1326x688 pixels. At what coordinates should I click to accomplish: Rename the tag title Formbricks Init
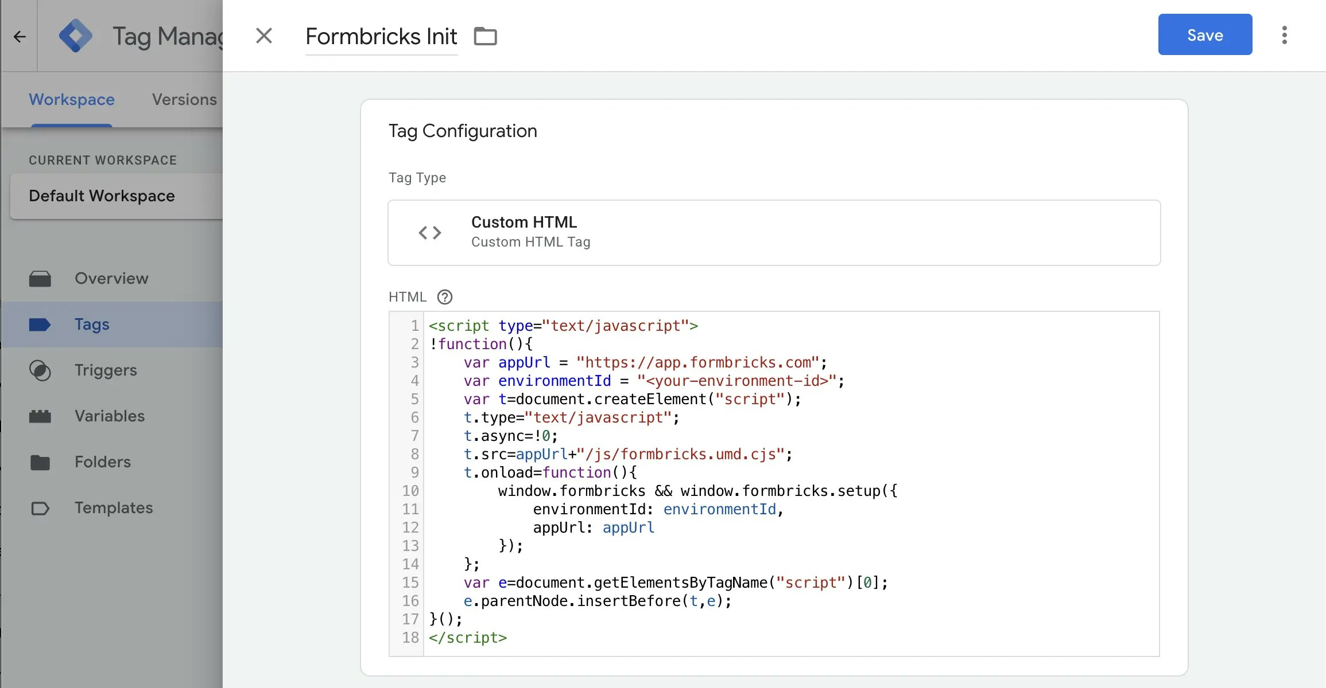(381, 36)
